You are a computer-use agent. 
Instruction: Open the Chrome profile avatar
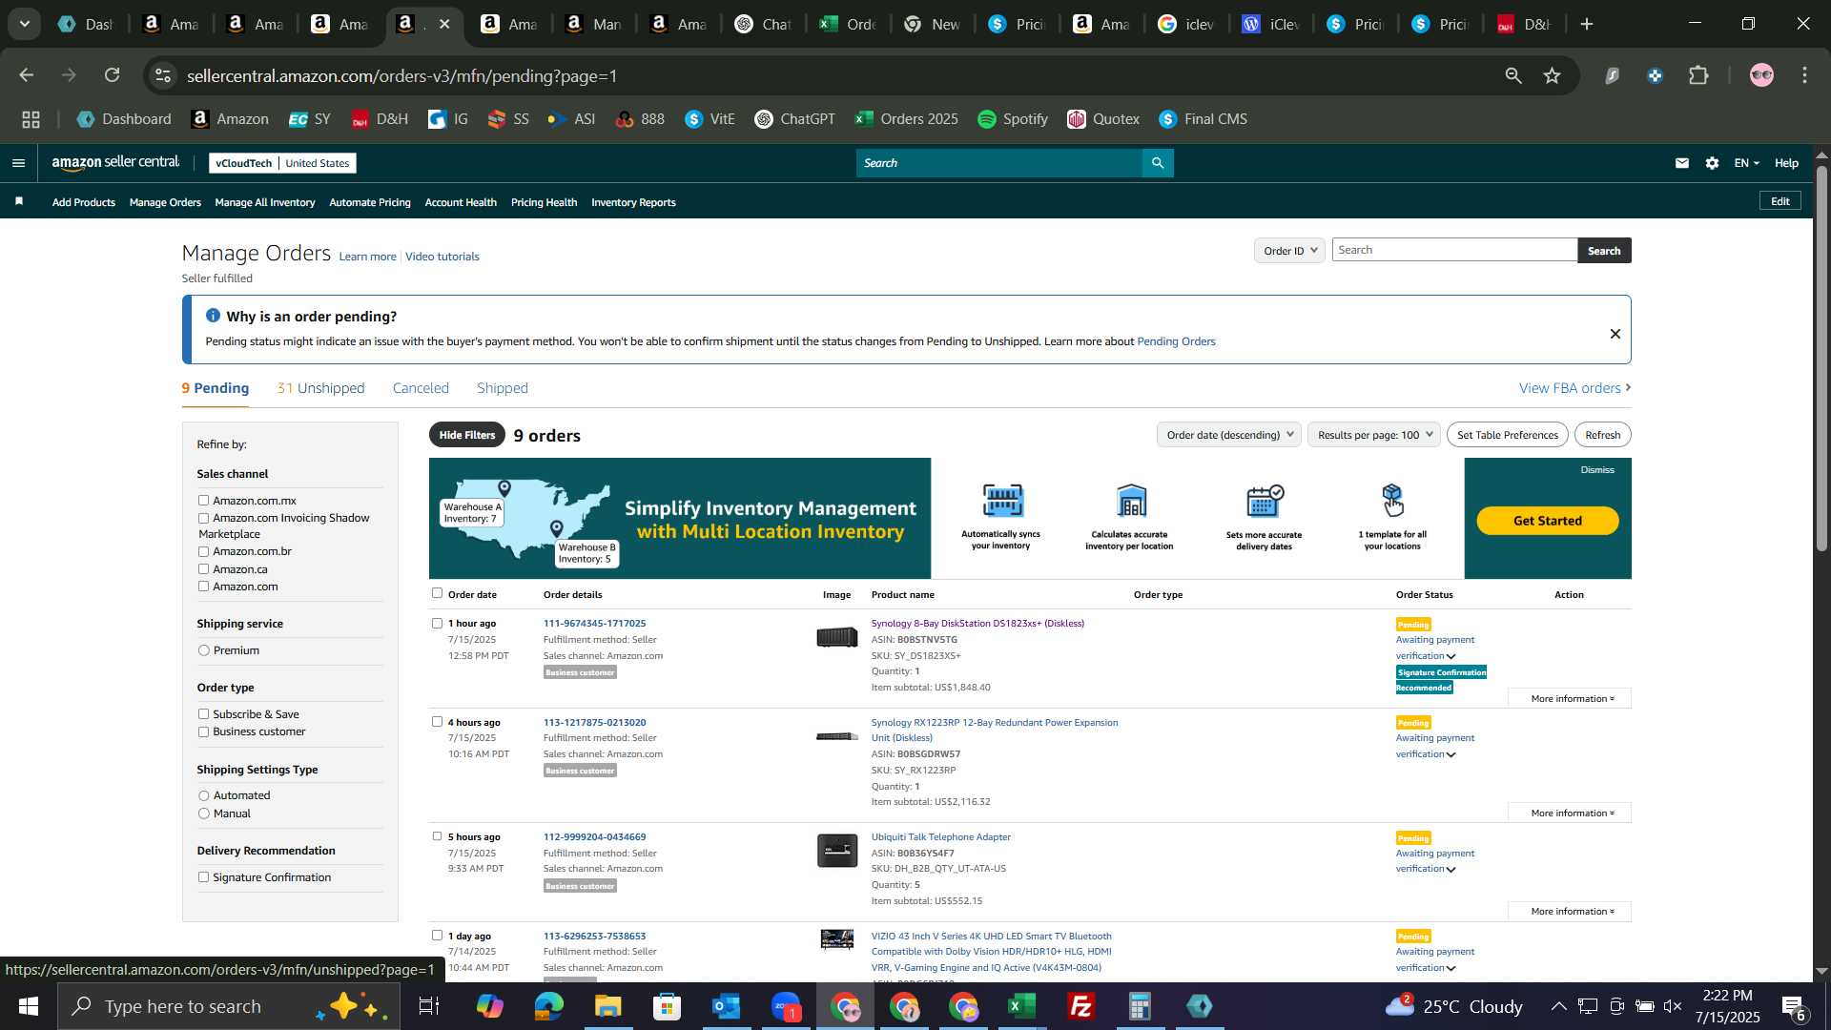tap(1762, 75)
